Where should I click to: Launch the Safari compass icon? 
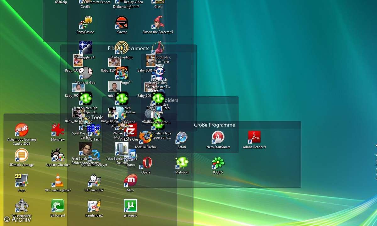pyautogui.click(x=182, y=137)
